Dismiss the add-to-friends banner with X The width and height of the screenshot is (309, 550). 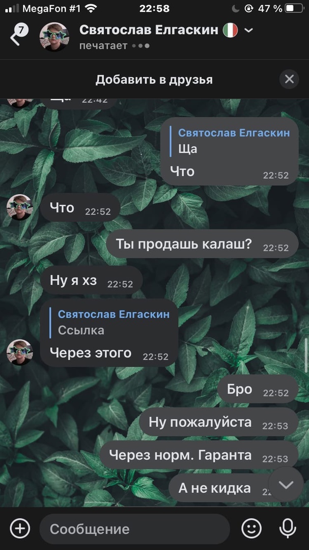coord(289,79)
